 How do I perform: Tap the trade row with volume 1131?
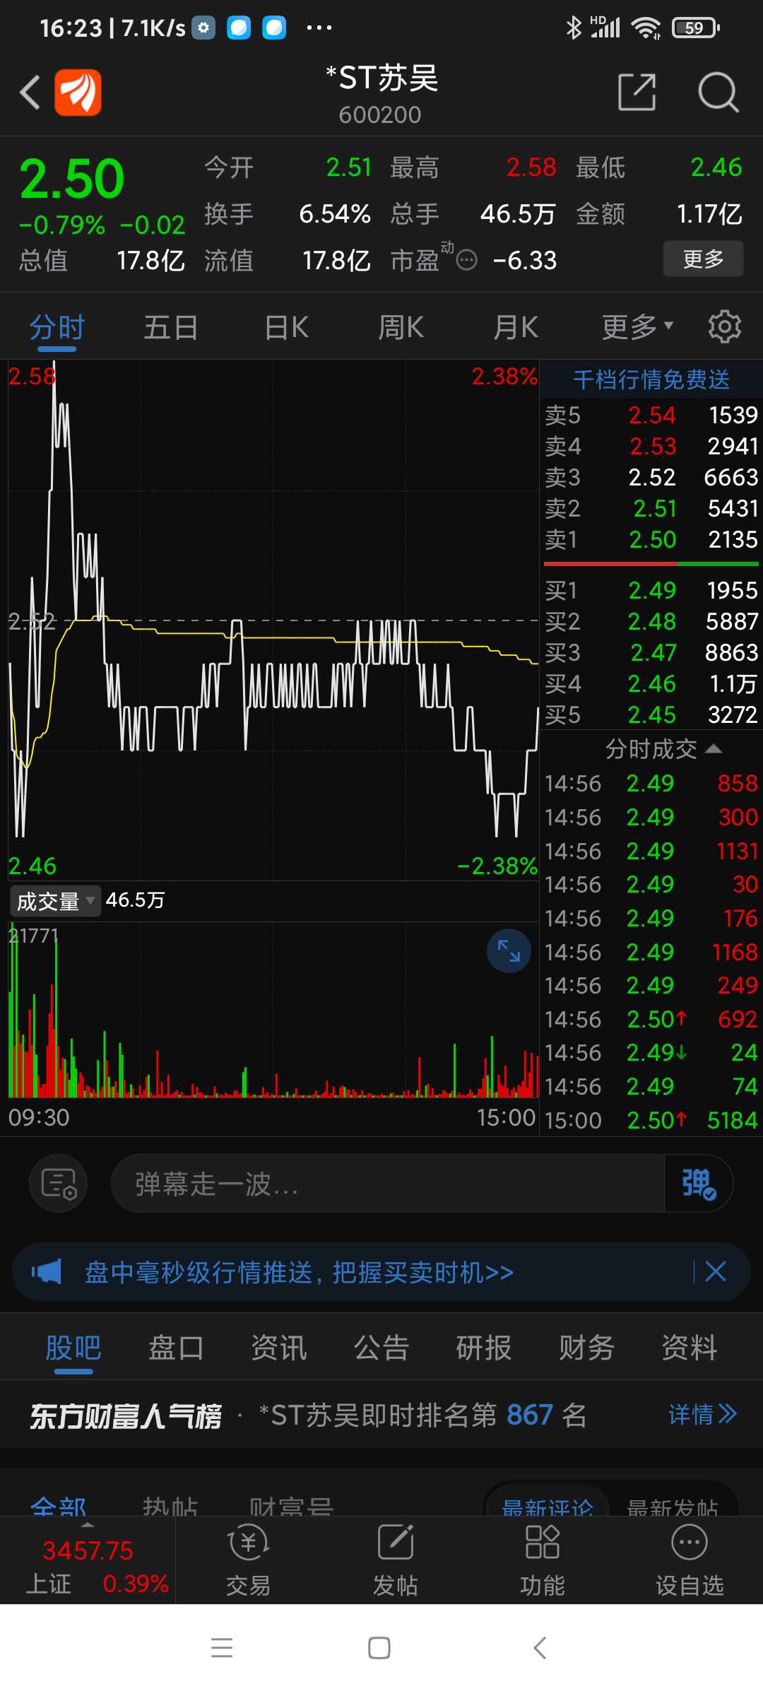tap(651, 851)
